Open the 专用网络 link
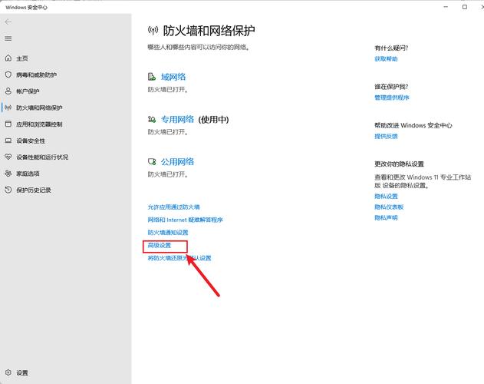 pyautogui.click(x=177, y=119)
